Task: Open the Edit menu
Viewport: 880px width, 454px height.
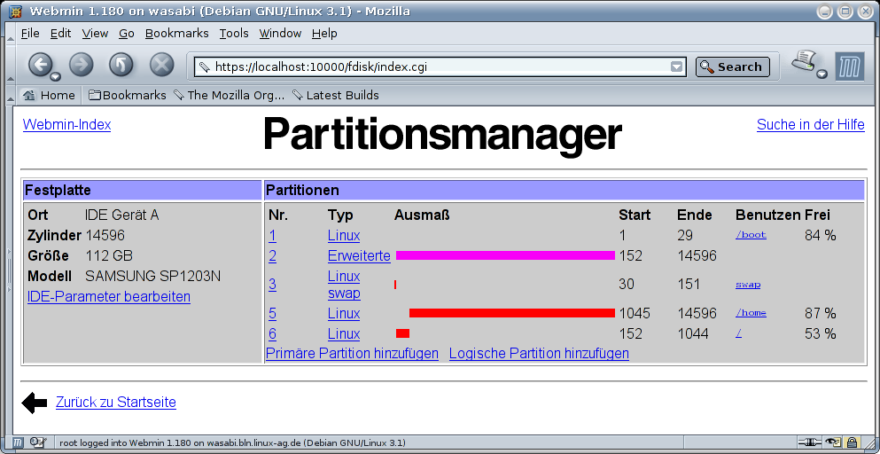Action: click(x=60, y=33)
